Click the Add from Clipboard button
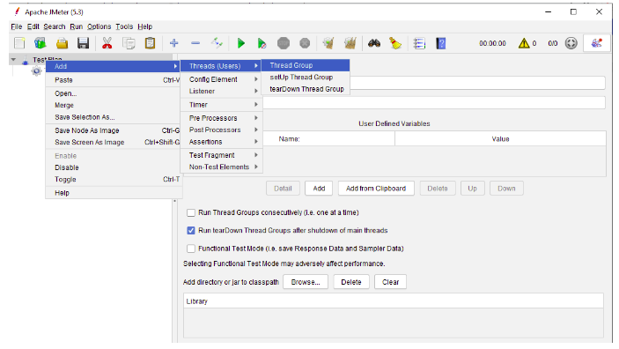 376,189
